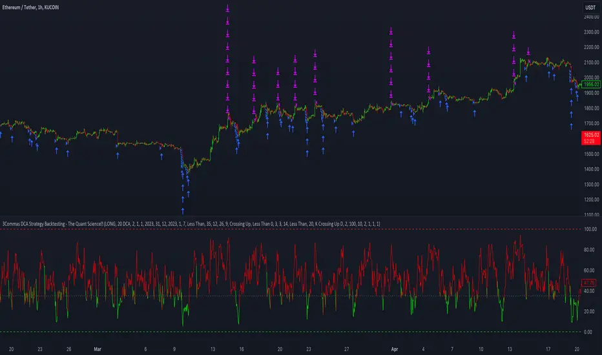Click the leftmost blue buy arrow on the chart

[x=2, y=136]
